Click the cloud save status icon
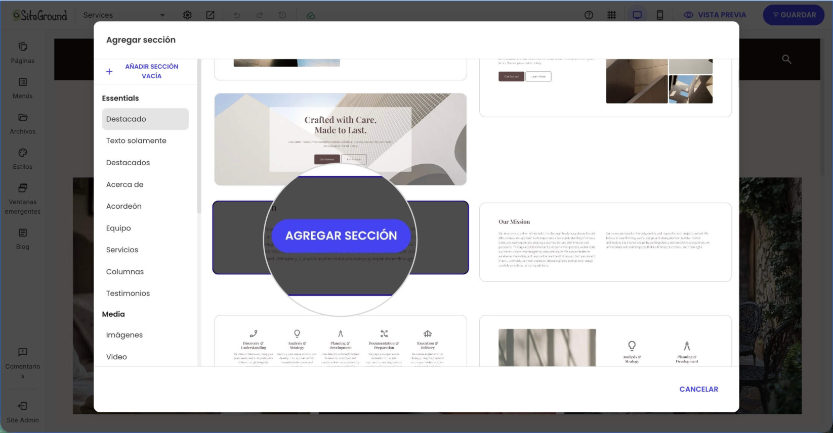Screen dimensions: 833x433 pos(311,15)
